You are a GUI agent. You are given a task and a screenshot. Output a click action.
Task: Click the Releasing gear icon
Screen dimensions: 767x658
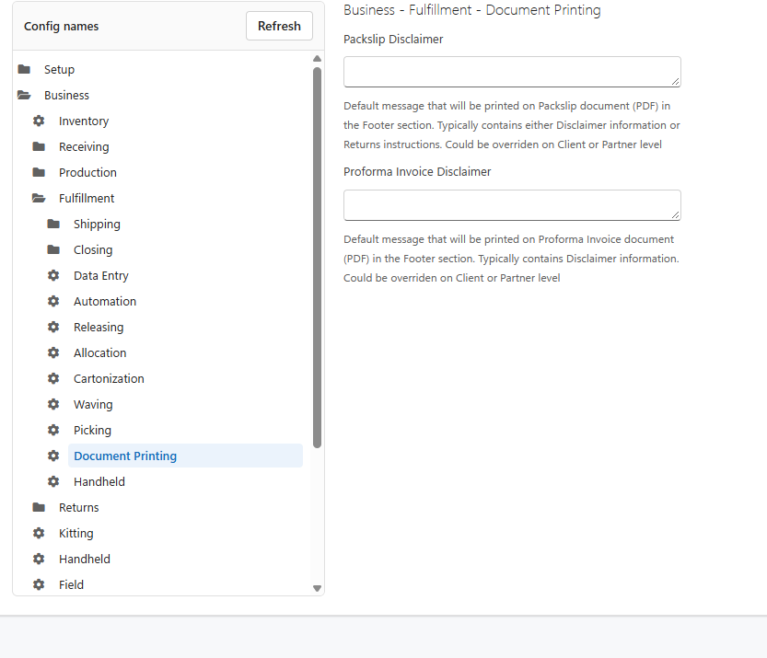tap(53, 327)
